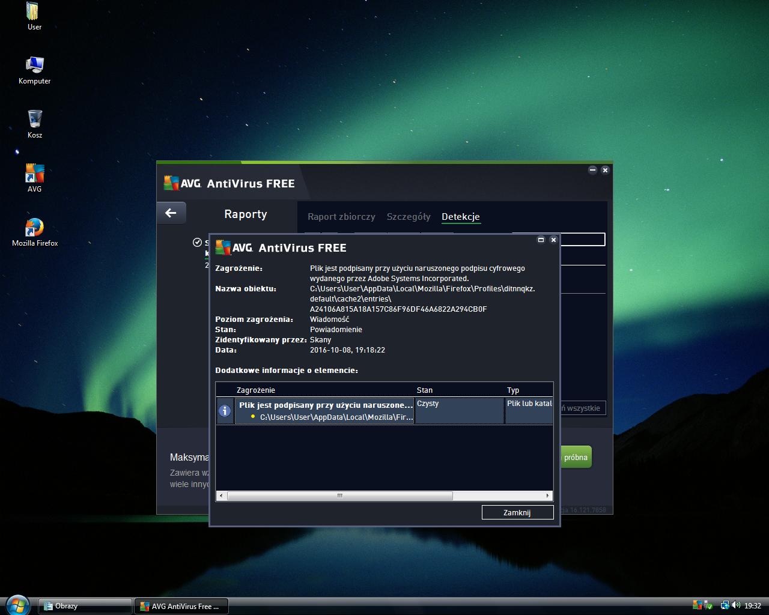
Task: Click the AVG tray icon in the taskbar
Action: 698,605
